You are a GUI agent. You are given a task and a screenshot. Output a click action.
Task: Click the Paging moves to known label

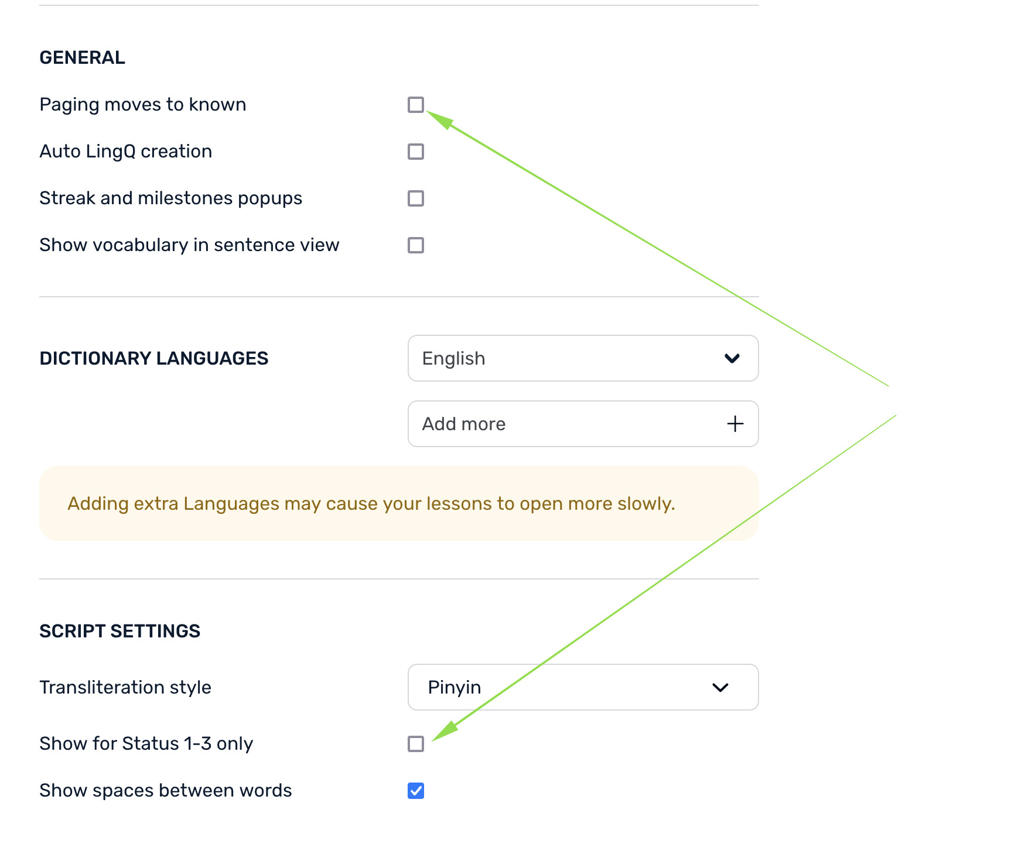tap(143, 105)
